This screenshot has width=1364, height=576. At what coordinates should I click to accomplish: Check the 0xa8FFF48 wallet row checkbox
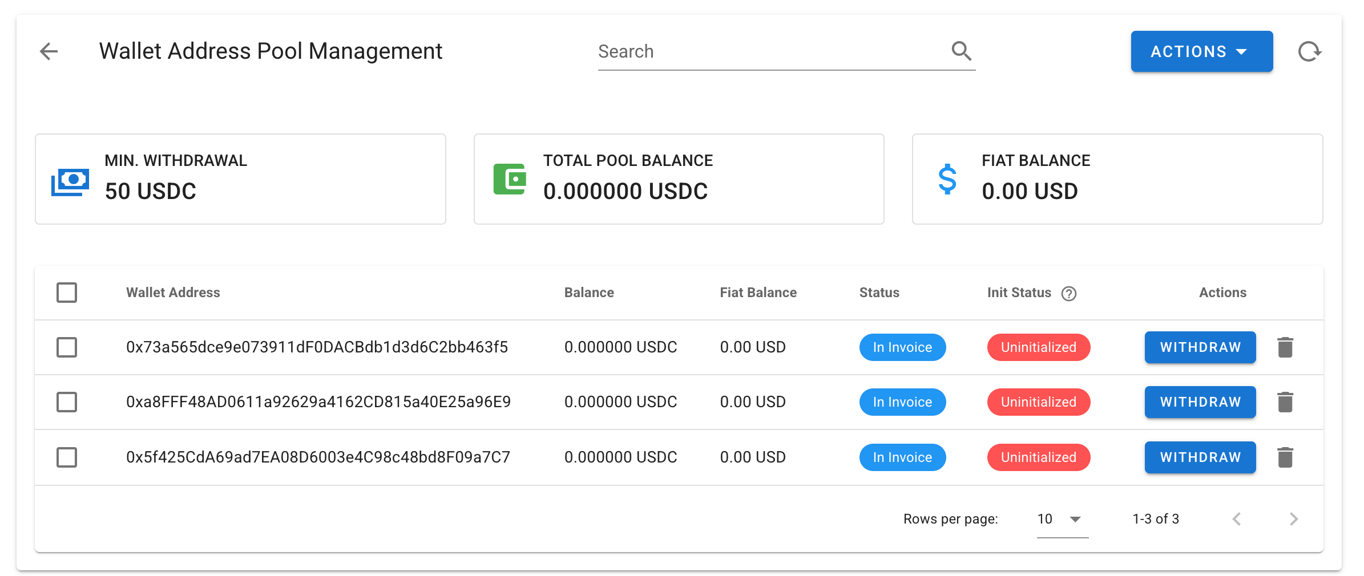coord(67,402)
